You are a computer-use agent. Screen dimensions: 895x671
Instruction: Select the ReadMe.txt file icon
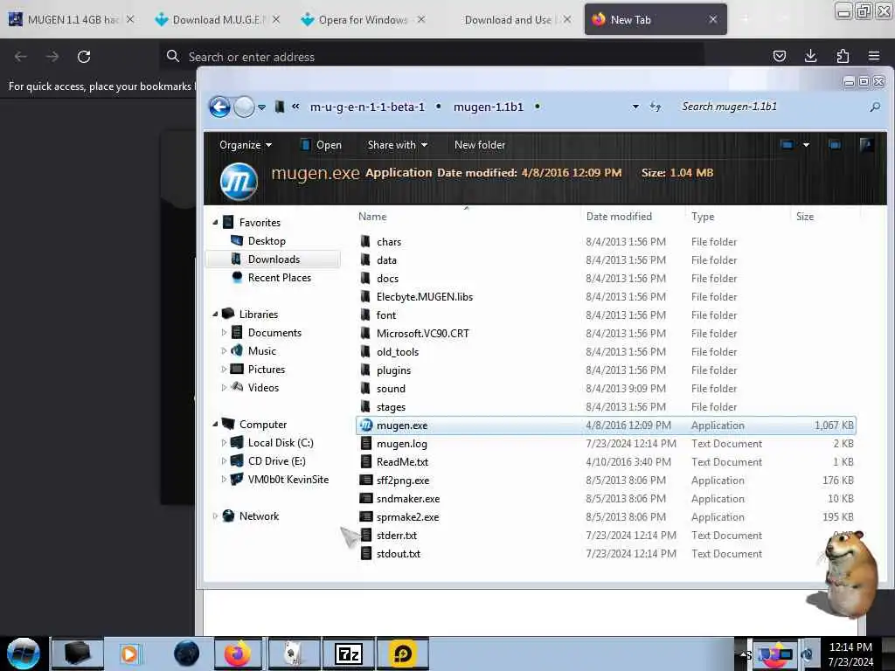[366, 461]
